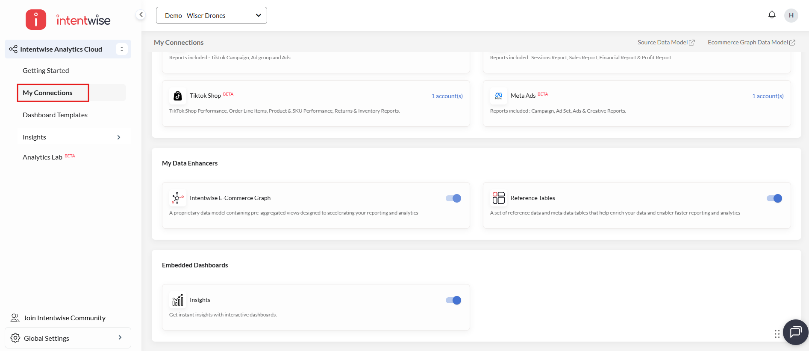Click the Insights bar chart icon

178,300
